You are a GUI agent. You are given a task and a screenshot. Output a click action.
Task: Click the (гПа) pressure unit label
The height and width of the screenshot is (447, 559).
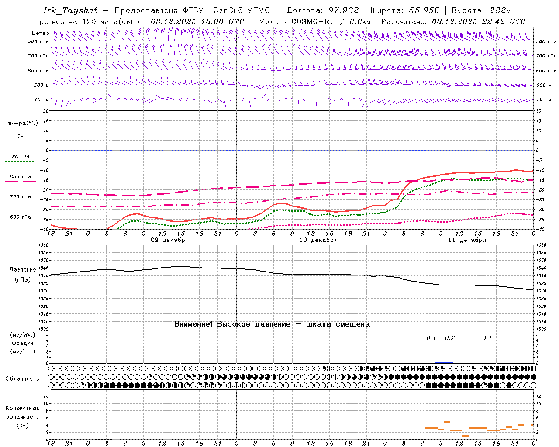[x=23, y=280]
